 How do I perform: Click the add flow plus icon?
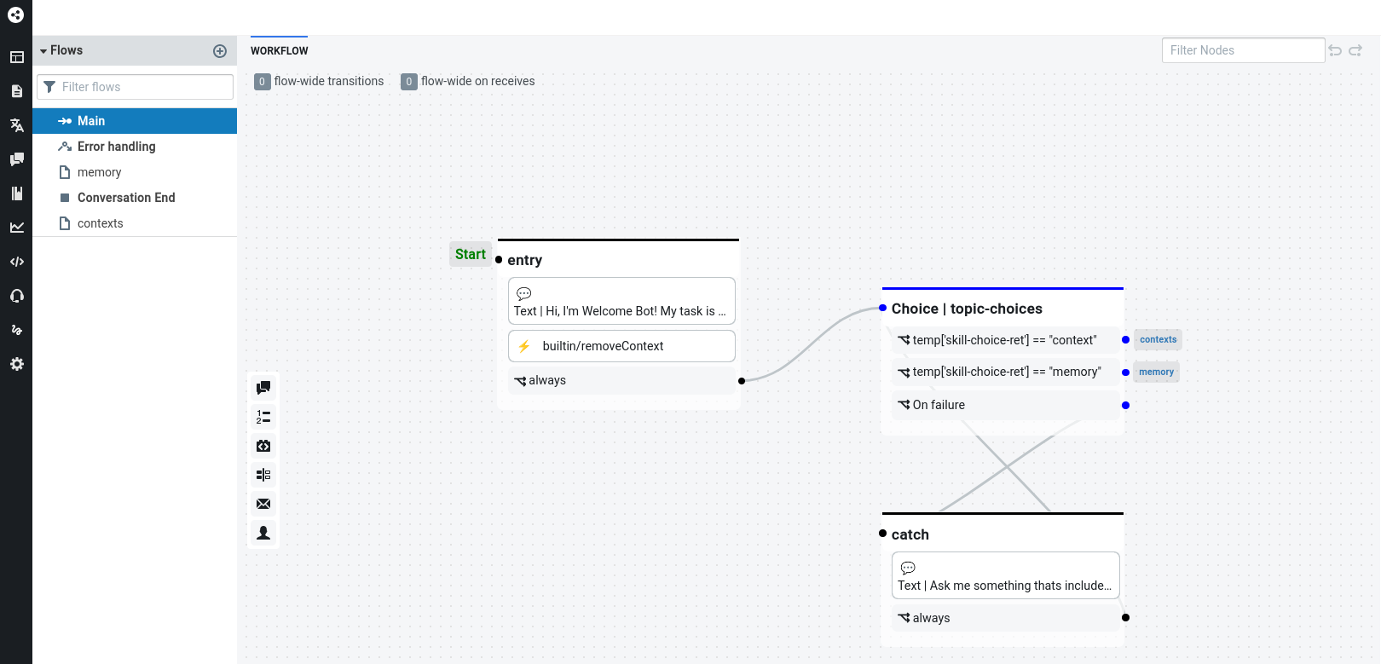220,51
